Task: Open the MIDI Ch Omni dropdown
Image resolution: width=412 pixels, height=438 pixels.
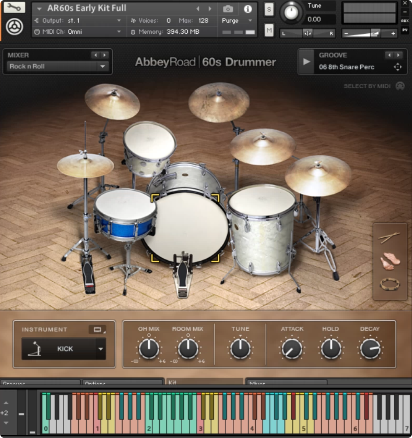Action: tap(78, 31)
